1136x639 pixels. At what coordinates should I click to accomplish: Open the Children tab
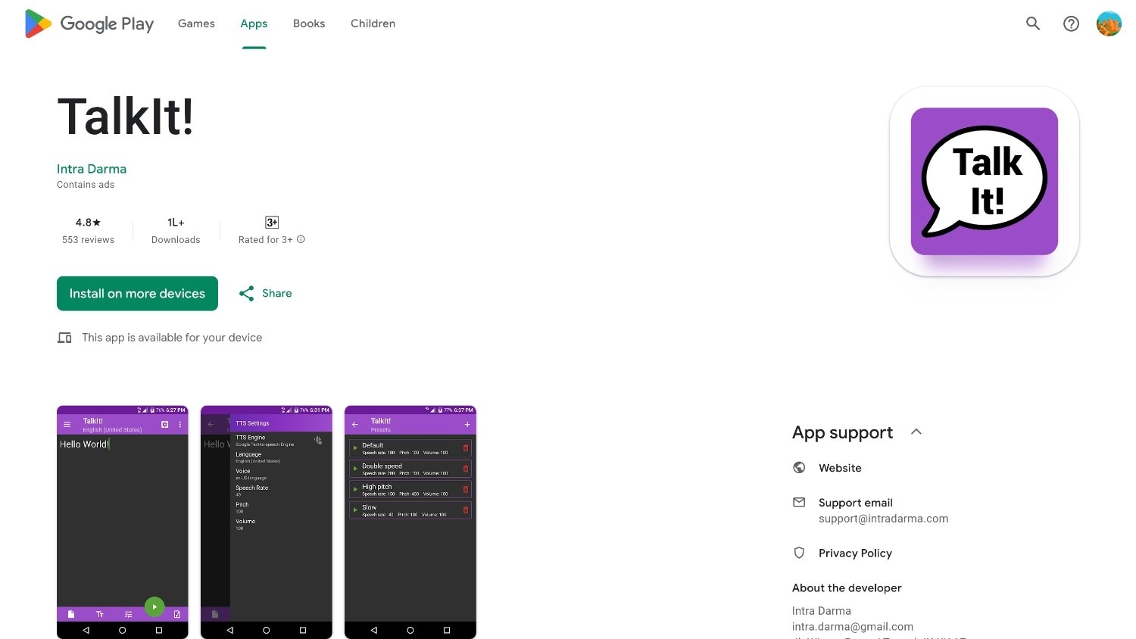coord(373,23)
